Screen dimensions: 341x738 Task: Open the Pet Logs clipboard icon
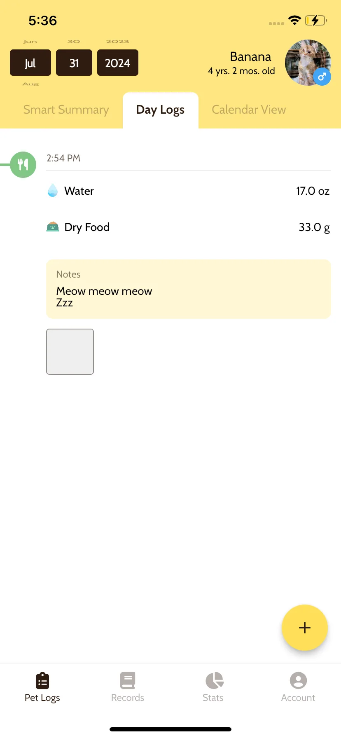tap(42, 681)
